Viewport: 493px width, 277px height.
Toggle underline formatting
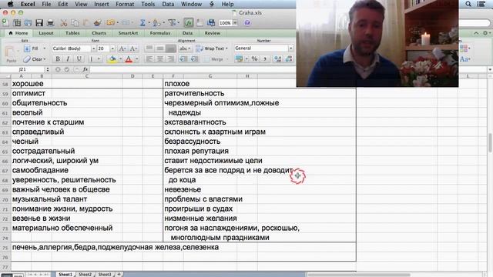point(79,58)
